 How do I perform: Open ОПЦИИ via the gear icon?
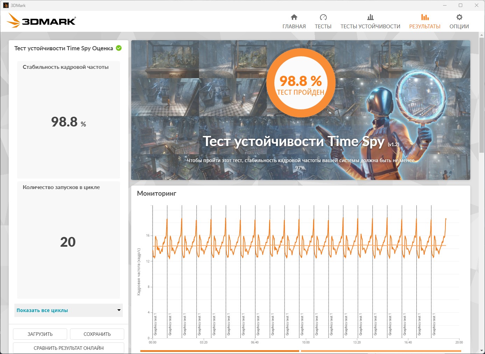[459, 17]
